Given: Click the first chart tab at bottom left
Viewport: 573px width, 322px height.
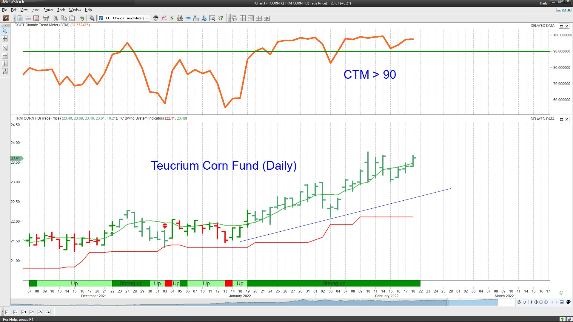Looking at the screenshot, I should [7, 312].
